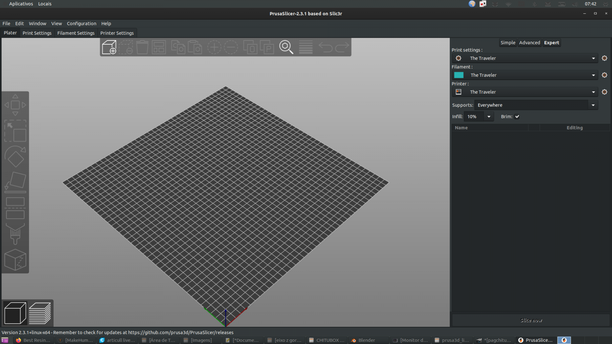Click the Delete selected object icon

[x=126, y=47]
